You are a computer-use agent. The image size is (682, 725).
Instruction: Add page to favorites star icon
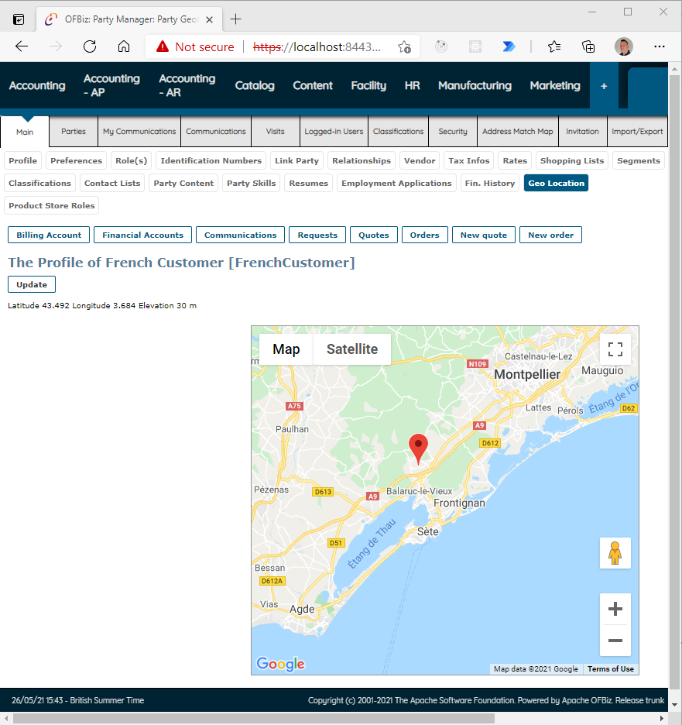click(x=404, y=46)
